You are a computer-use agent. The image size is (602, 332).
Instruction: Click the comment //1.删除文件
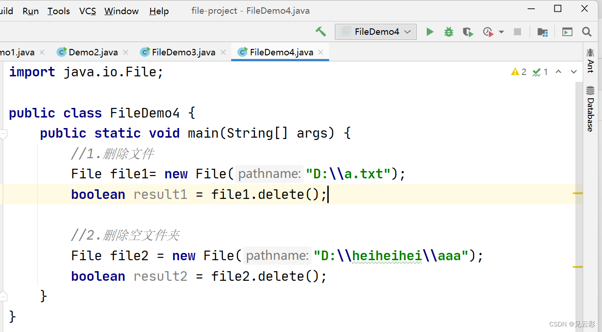[x=112, y=154]
